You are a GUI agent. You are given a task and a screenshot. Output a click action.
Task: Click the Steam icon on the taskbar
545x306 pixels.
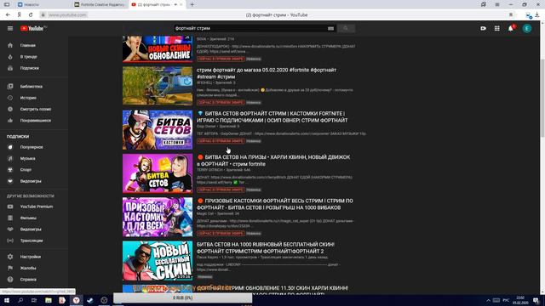click(x=89, y=300)
